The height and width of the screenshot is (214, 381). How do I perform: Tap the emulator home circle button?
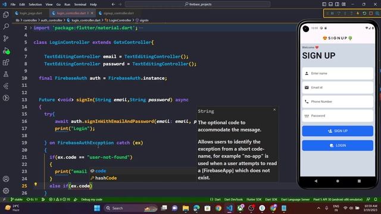tap(338, 181)
